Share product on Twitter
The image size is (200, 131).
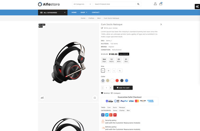107,115
